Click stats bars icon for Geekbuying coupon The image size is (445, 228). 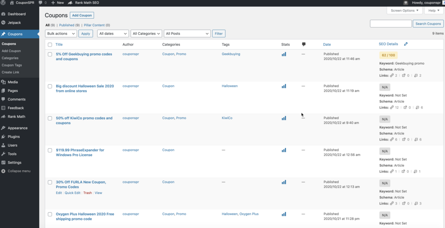click(284, 54)
